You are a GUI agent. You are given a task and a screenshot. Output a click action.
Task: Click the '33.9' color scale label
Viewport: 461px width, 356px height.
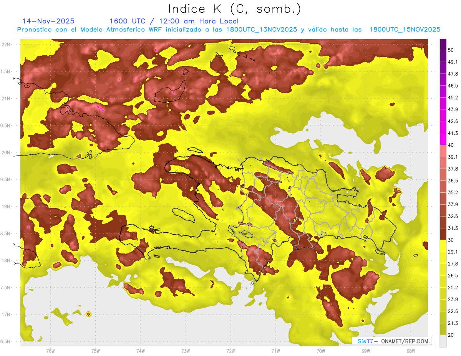coord(453,204)
